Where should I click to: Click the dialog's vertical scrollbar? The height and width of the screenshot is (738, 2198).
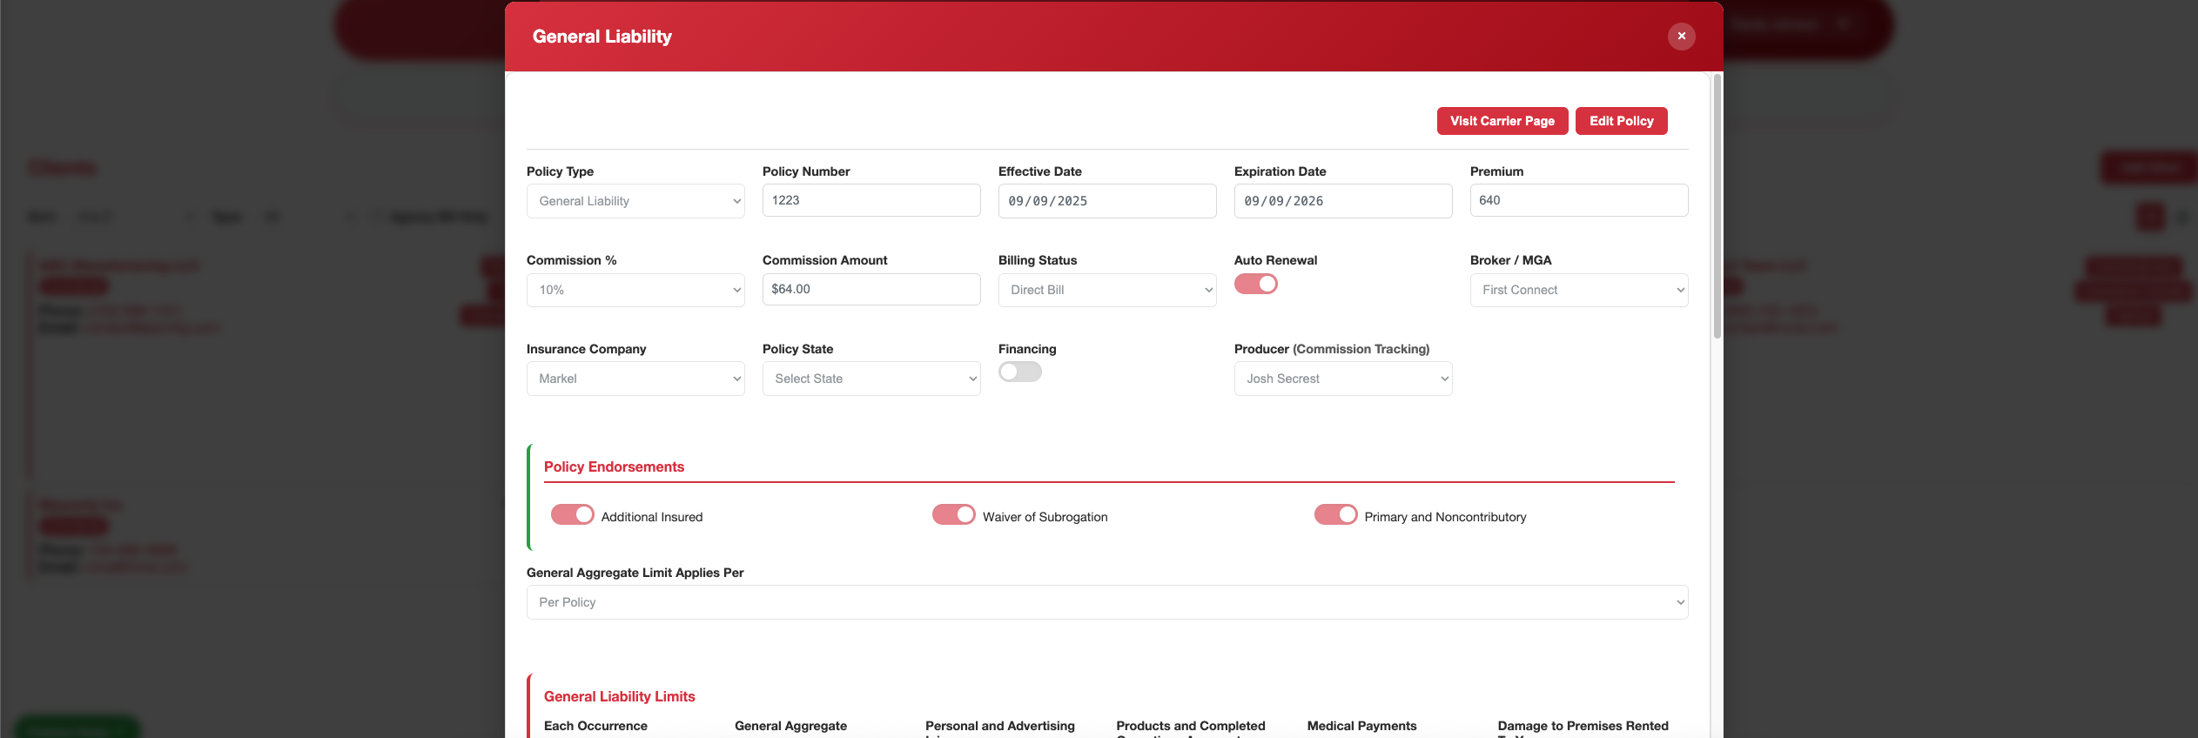pos(1717,209)
